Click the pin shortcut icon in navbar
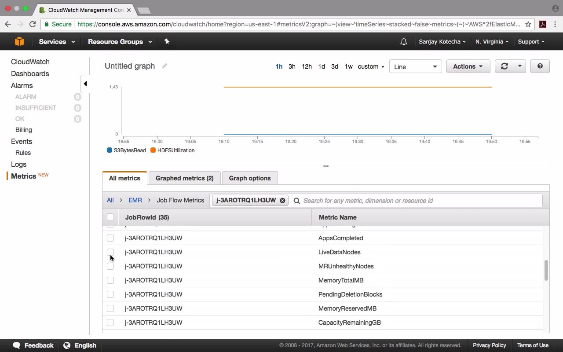Screen dimensions: 563x352 [167, 41]
